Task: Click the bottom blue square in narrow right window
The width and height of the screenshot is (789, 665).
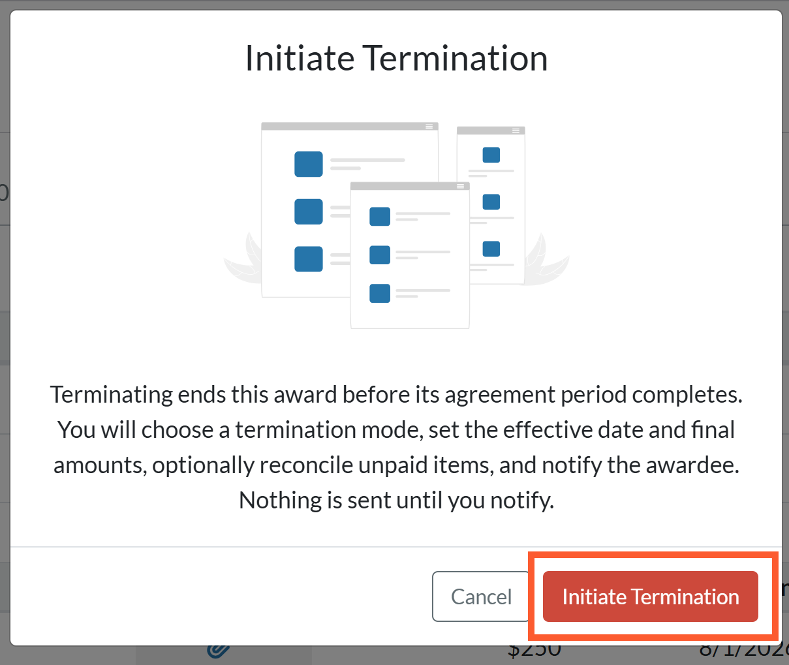Action: 491,249
